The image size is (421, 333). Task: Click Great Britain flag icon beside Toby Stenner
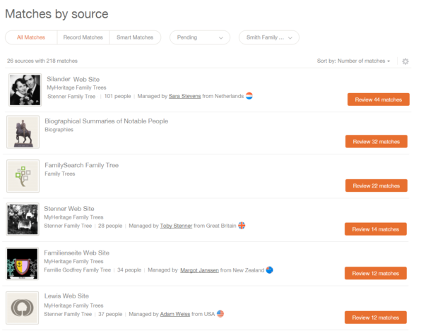coord(242,226)
